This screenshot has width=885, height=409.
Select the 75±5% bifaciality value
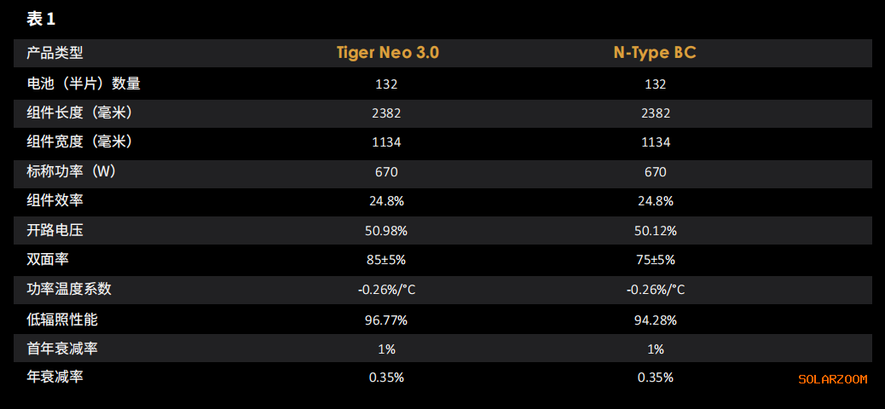(655, 260)
